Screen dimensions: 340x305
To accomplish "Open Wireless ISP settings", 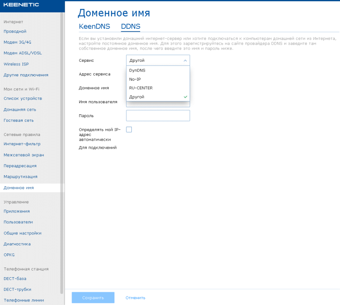I will pyautogui.click(x=16, y=64).
